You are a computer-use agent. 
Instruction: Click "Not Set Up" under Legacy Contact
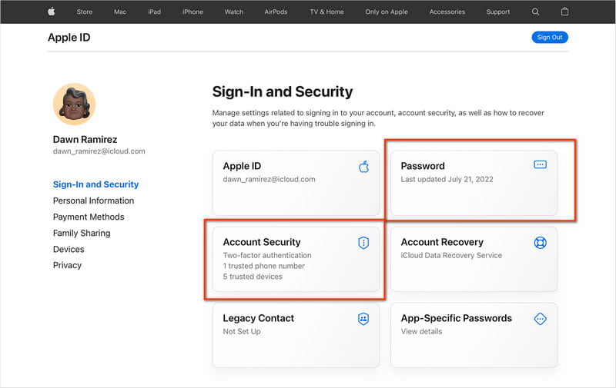pos(242,332)
